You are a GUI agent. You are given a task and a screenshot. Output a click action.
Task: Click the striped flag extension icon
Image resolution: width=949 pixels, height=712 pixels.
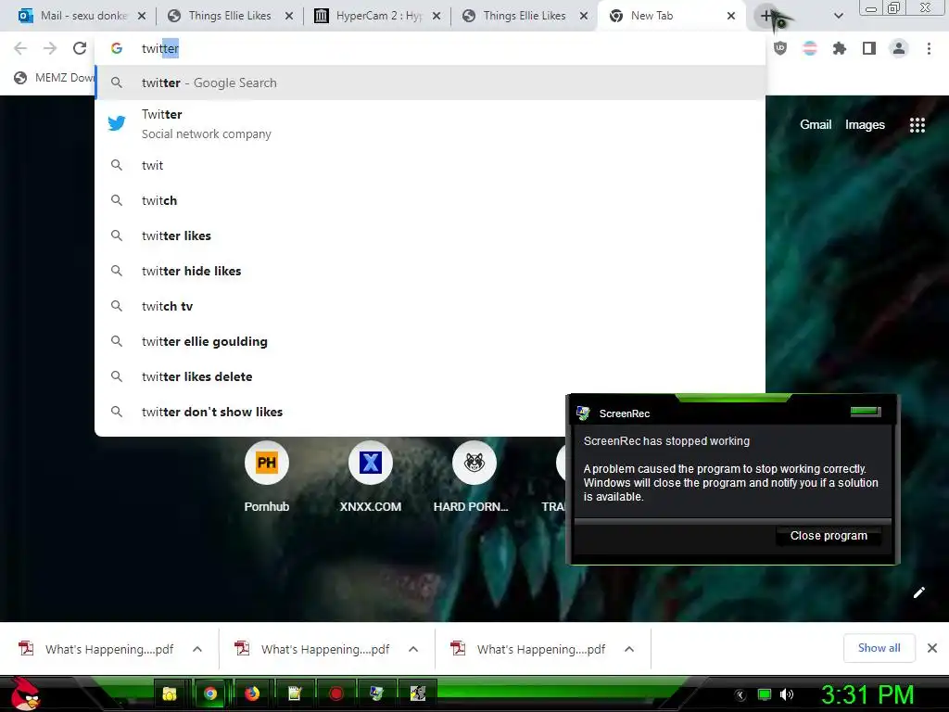click(810, 48)
